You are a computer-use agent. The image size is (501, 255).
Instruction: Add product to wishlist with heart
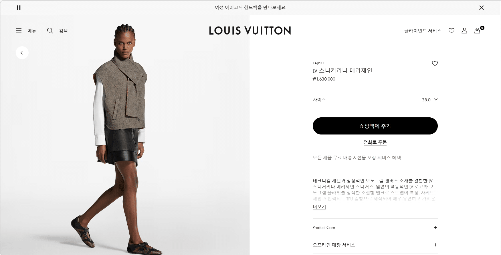[435, 63]
